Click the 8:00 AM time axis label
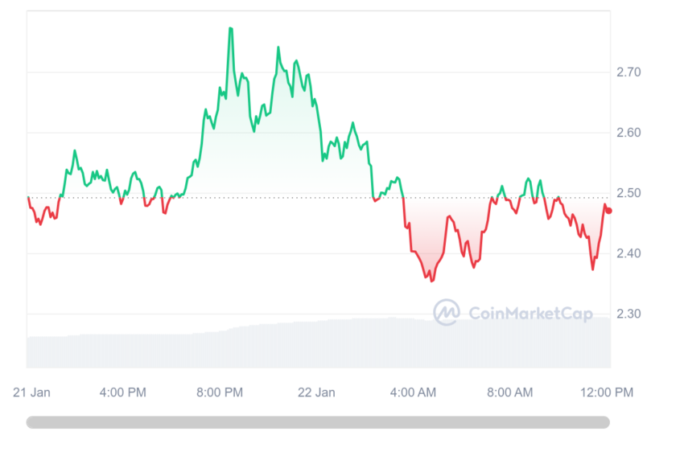684x456 pixels. point(510,392)
